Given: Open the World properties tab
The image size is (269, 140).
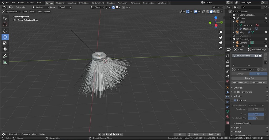Looking at the screenshot, I should tap(227, 81).
